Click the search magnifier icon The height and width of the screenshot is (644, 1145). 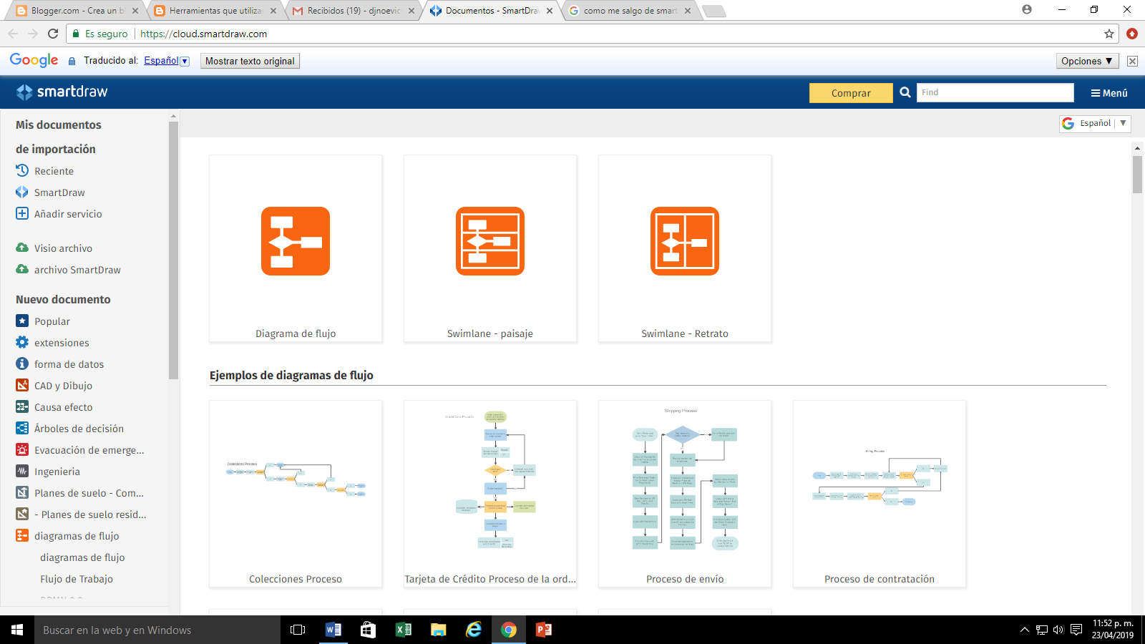point(905,92)
